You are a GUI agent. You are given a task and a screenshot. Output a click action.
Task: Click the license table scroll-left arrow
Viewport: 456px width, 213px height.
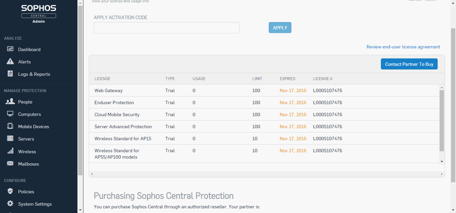pyautogui.click(x=91, y=174)
